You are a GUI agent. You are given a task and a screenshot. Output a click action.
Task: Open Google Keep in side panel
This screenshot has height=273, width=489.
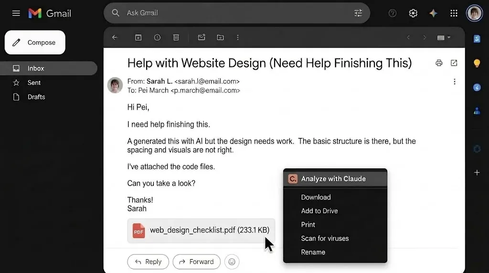click(x=477, y=63)
